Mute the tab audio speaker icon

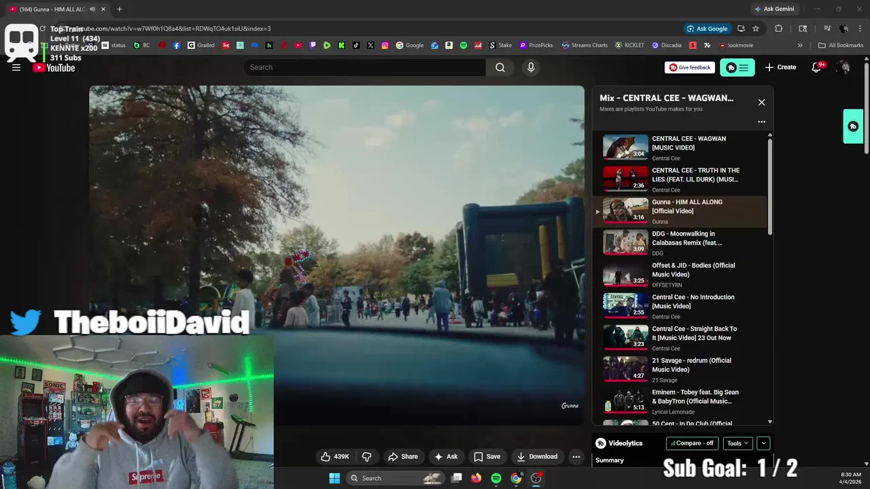tap(92, 9)
